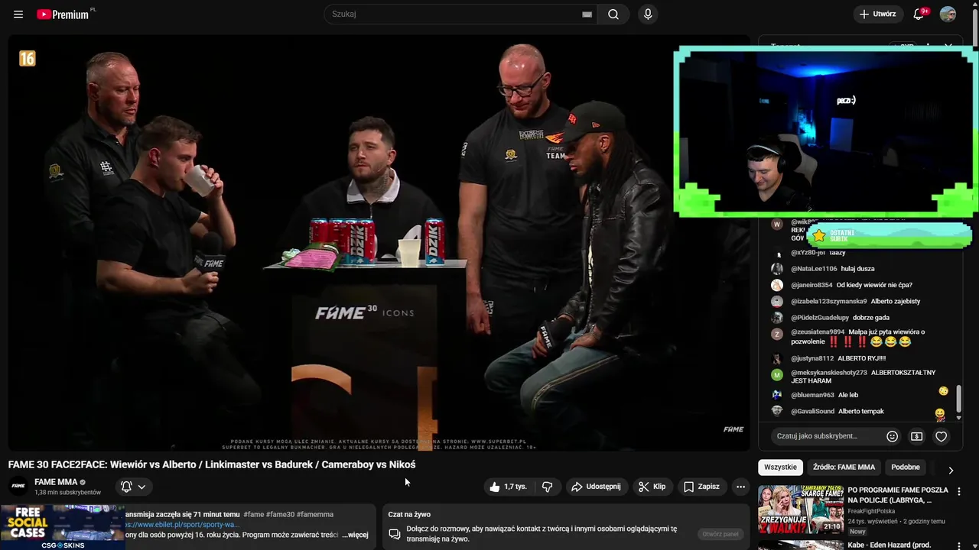Click the @GavaliSound chat avatar
This screenshot has height=550, width=979.
click(777, 411)
